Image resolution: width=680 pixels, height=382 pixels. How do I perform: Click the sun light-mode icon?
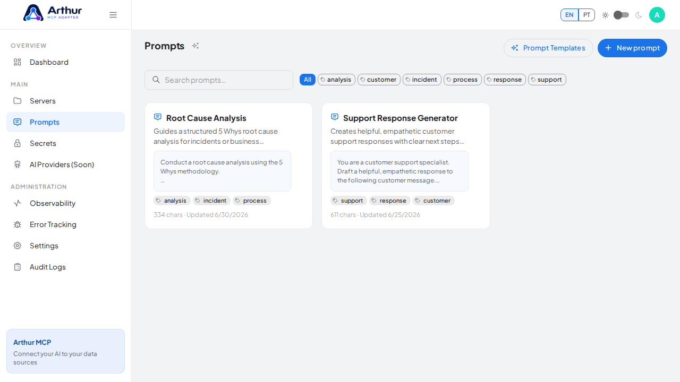point(605,15)
